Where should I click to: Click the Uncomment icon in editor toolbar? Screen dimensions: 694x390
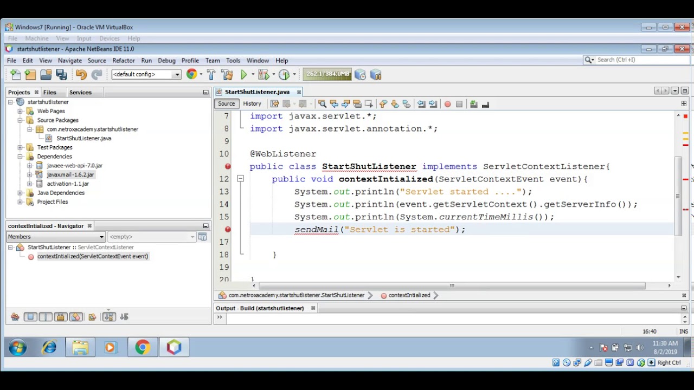[485, 104]
